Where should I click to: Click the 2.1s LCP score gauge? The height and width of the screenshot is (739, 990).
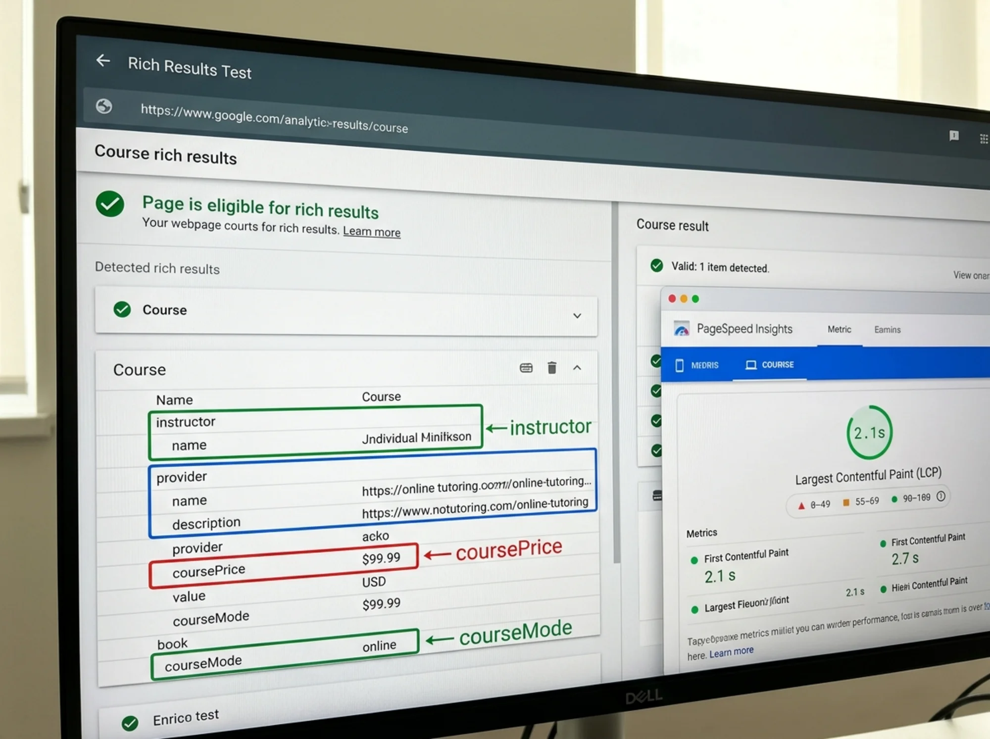[x=869, y=432]
